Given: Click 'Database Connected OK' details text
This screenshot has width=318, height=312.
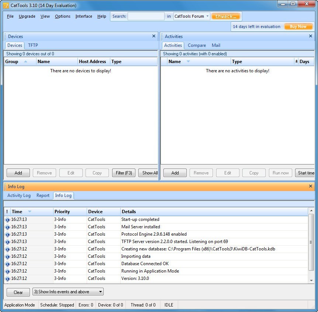Looking at the screenshot, I should 145,264.
